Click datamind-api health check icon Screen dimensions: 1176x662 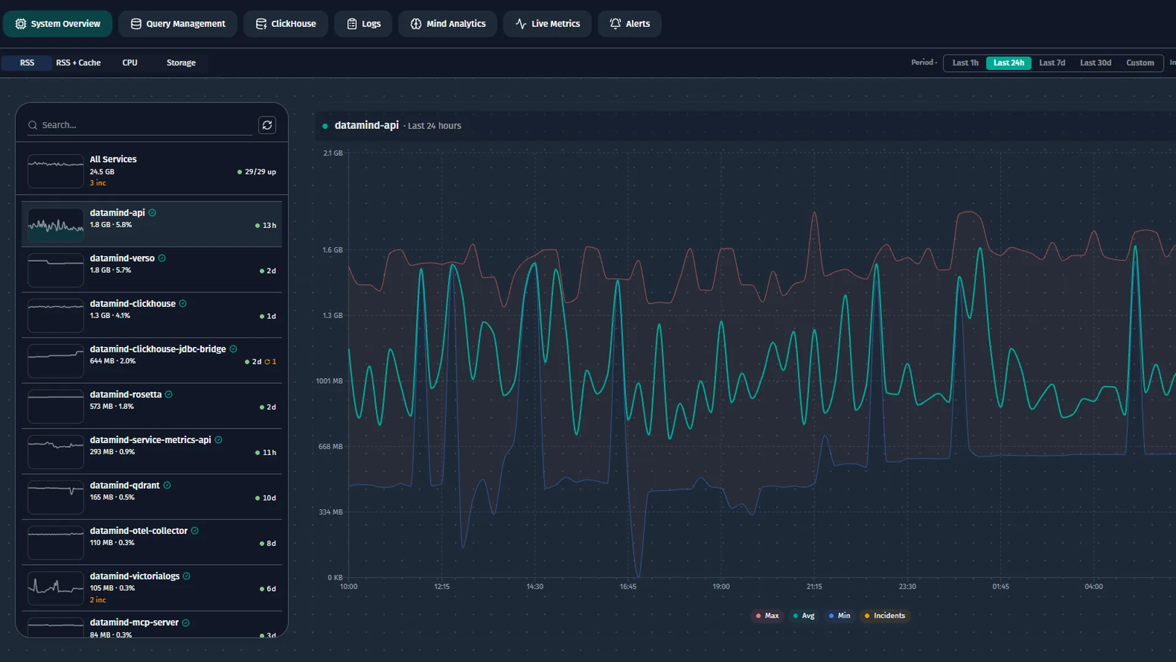153,213
